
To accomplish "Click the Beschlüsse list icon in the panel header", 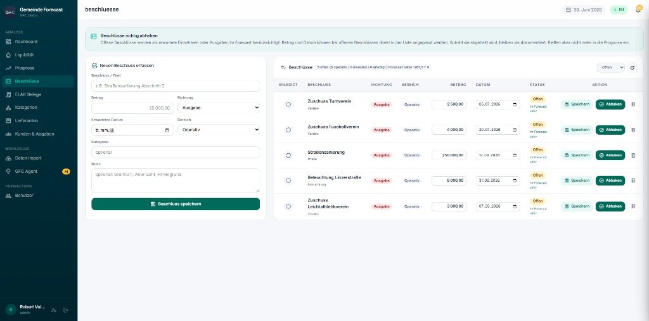I will [283, 67].
